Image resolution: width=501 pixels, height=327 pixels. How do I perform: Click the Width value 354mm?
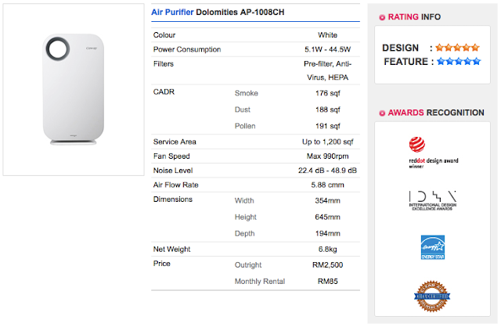[327, 200]
